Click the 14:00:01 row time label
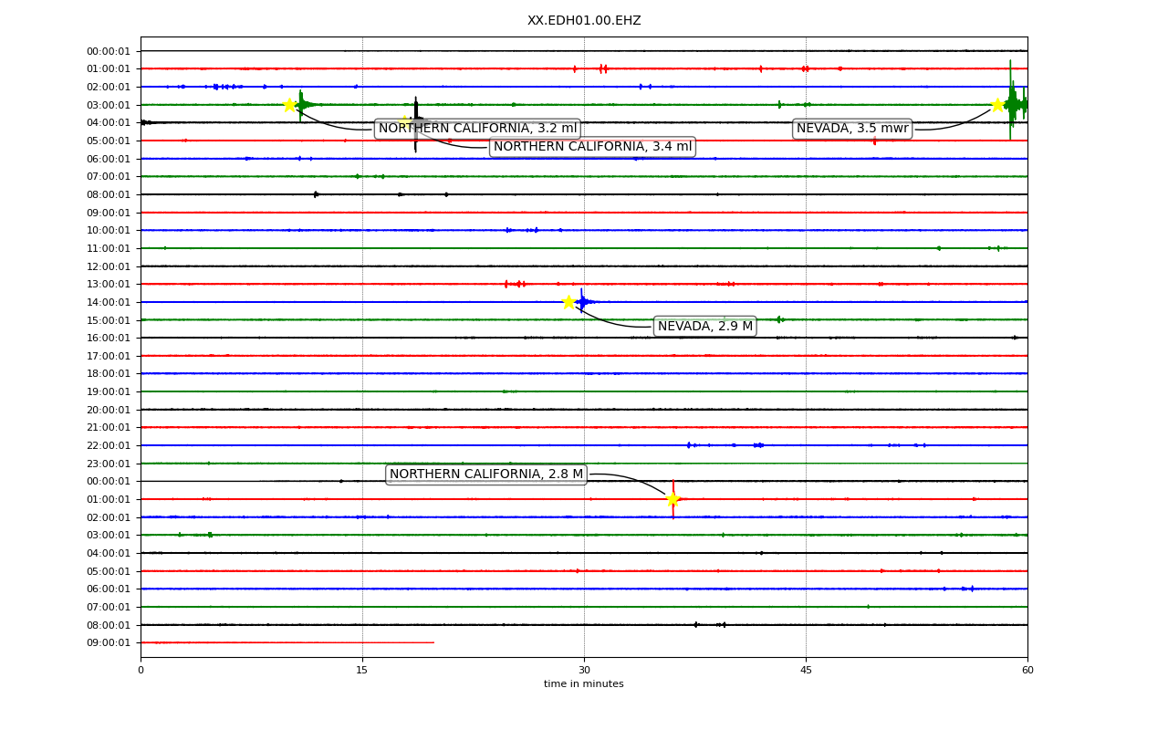1168x730 pixels. pos(109,302)
